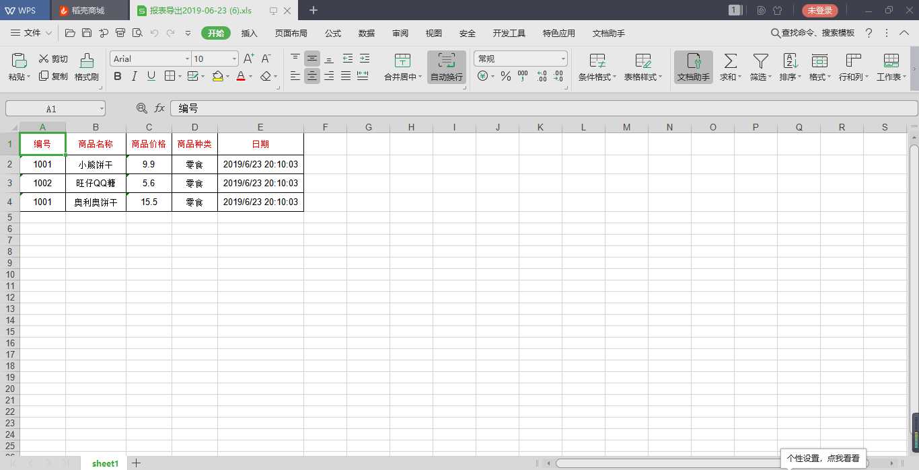The width and height of the screenshot is (919, 470).
Task: Click the 未登录 login button
Action: coord(820,10)
